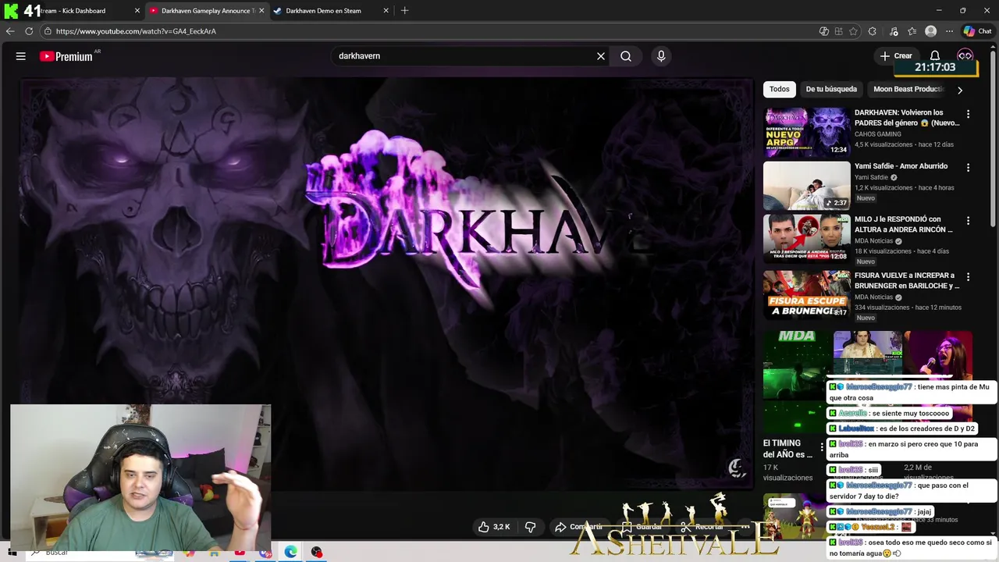Screen dimensions: 999x562
Task: Open the DARKHAVEN skull thumbnail 12:34
Action: 807,132
